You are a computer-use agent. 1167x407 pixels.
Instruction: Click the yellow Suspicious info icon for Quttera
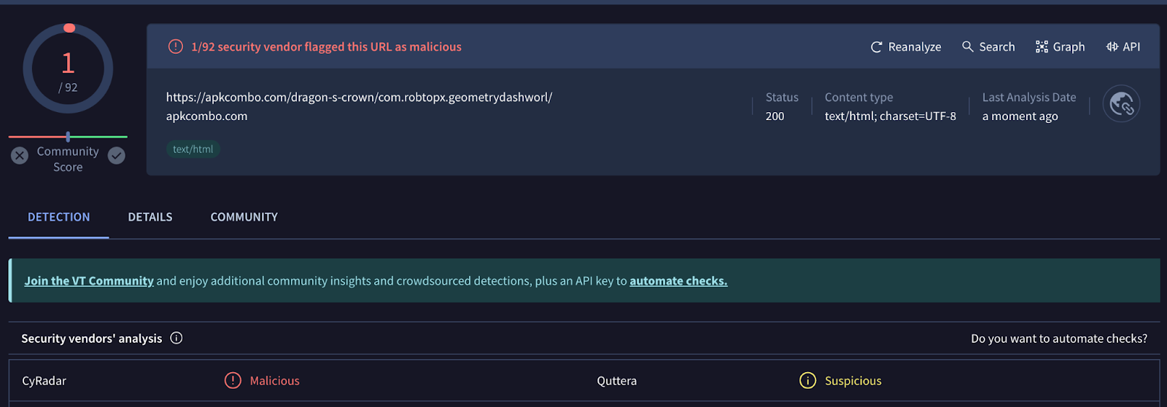807,381
